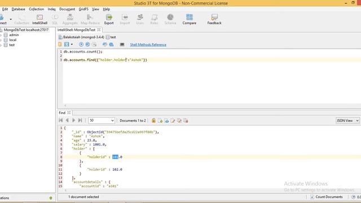Screen dimensions: 361x203
Task: Expand the test database node
Action: click(1, 45)
